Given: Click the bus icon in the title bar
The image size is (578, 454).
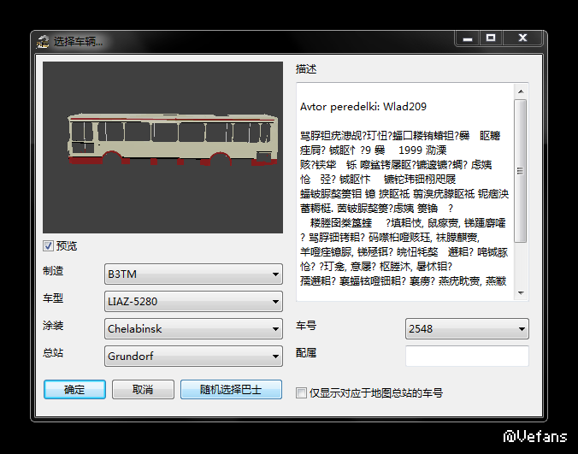Looking at the screenshot, I should [x=43, y=42].
